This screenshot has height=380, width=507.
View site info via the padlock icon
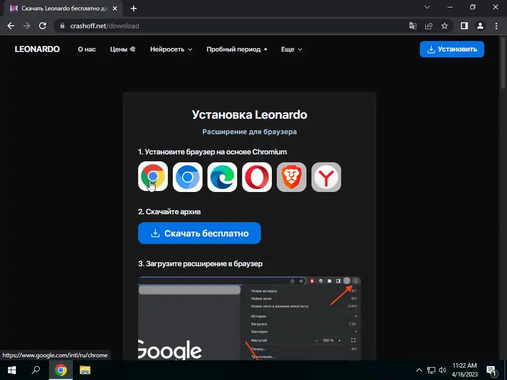pyautogui.click(x=62, y=26)
